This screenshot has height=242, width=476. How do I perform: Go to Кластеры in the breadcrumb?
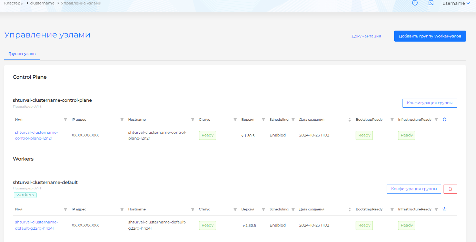pos(14,3)
